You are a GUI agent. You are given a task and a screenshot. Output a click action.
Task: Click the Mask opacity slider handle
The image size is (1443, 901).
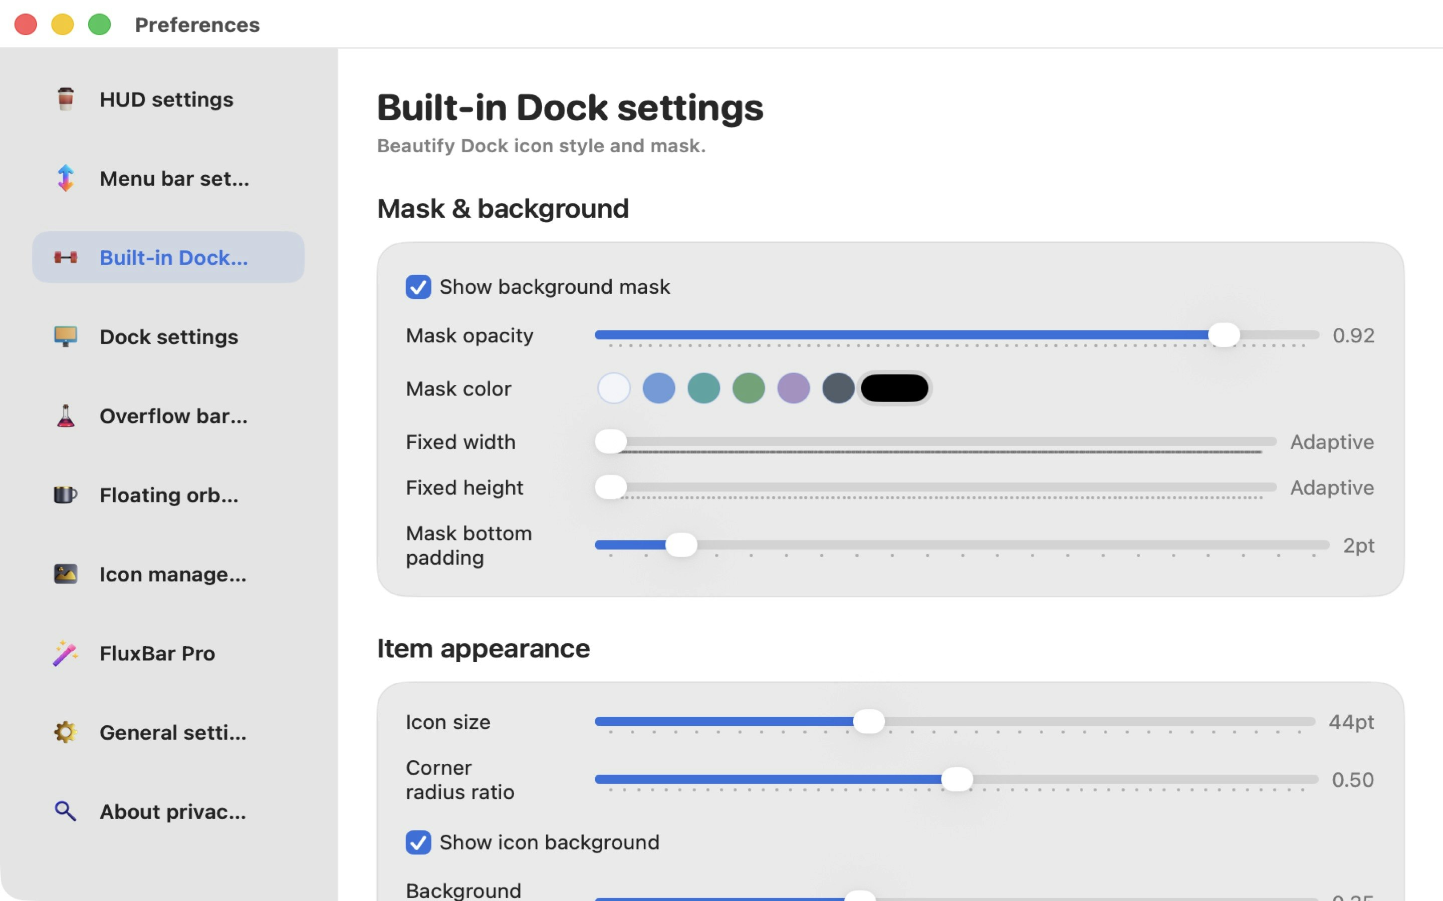point(1225,335)
